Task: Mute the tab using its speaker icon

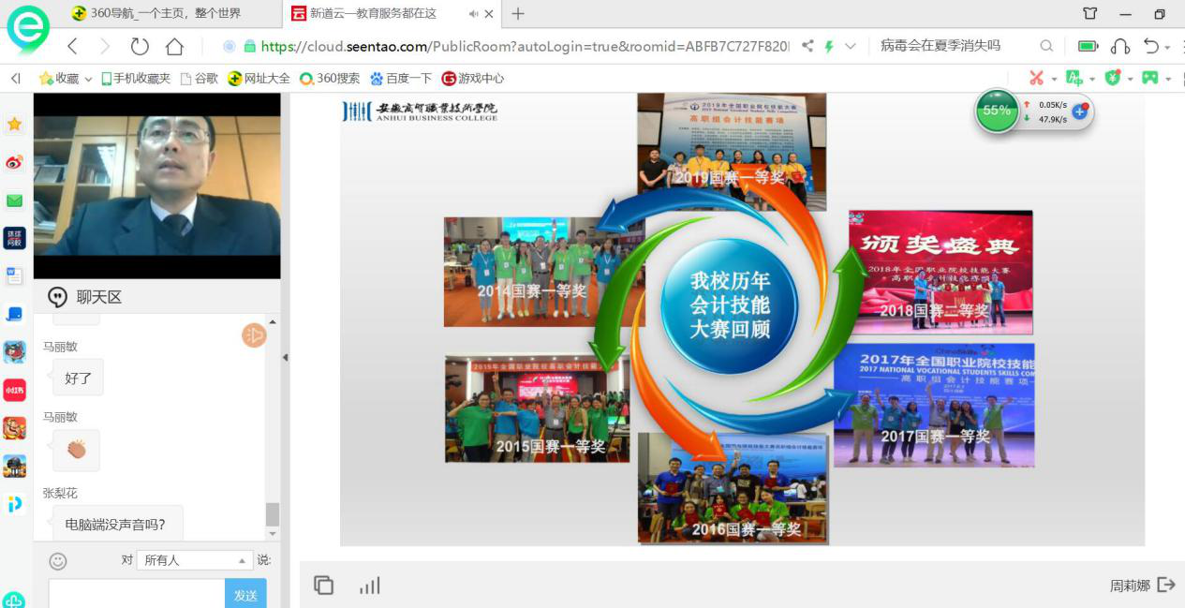Action: pos(473,14)
